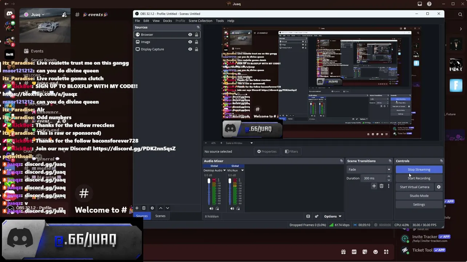Enable Studio Mode

point(419,196)
